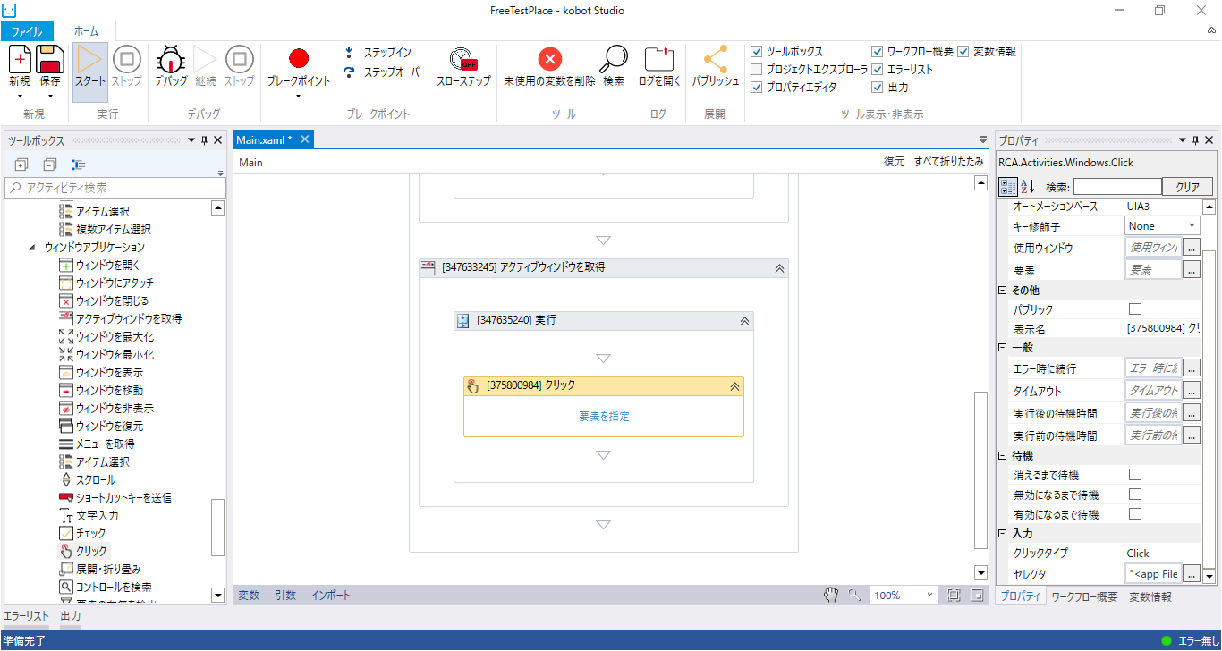The height and width of the screenshot is (651, 1222).
Task: Click the アクティビティ検索 search field
Action: 116,188
